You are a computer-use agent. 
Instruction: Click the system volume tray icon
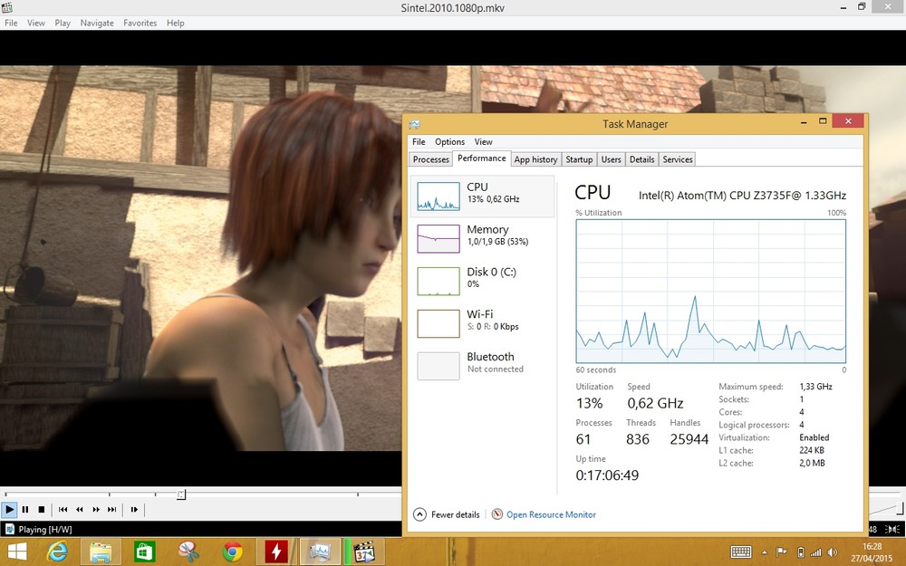833,552
